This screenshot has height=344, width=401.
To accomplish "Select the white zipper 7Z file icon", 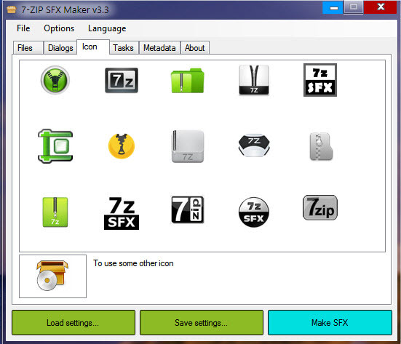I will tap(254, 80).
